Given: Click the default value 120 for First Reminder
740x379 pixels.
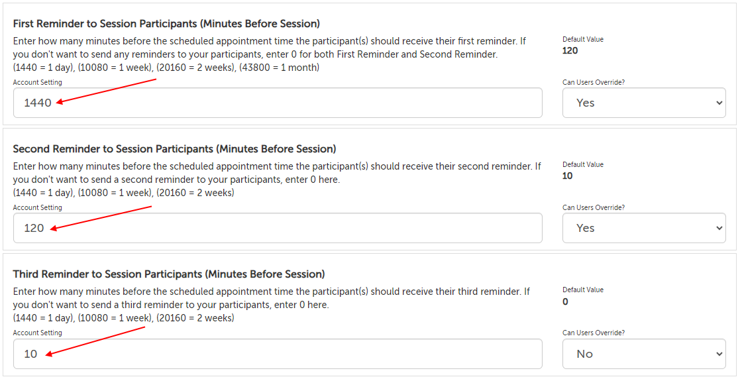Looking at the screenshot, I should [570, 50].
